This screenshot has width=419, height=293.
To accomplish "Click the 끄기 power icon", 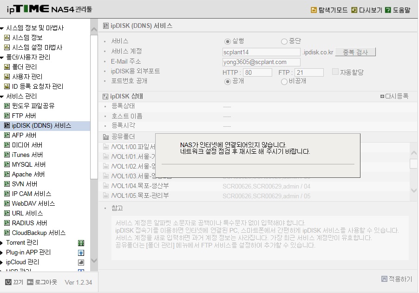I will click(x=8, y=282).
